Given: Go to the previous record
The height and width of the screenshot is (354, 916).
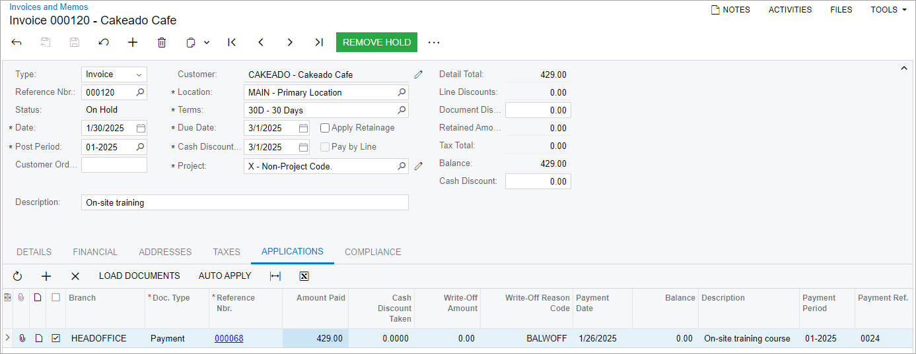Looking at the screenshot, I should pyautogui.click(x=261, y=42).
